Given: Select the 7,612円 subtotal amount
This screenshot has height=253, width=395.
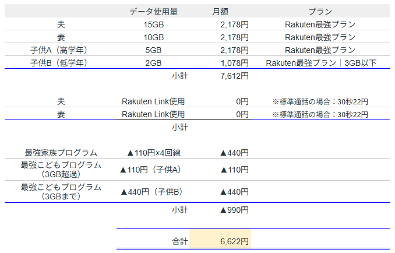Looking at the screenshot, I should (x=234, y=76).
